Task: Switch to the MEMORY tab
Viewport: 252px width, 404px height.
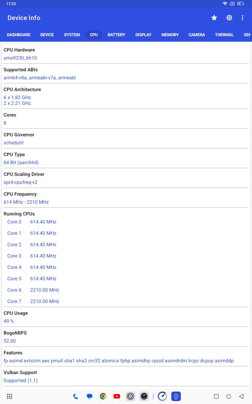Action: point(170,35)
